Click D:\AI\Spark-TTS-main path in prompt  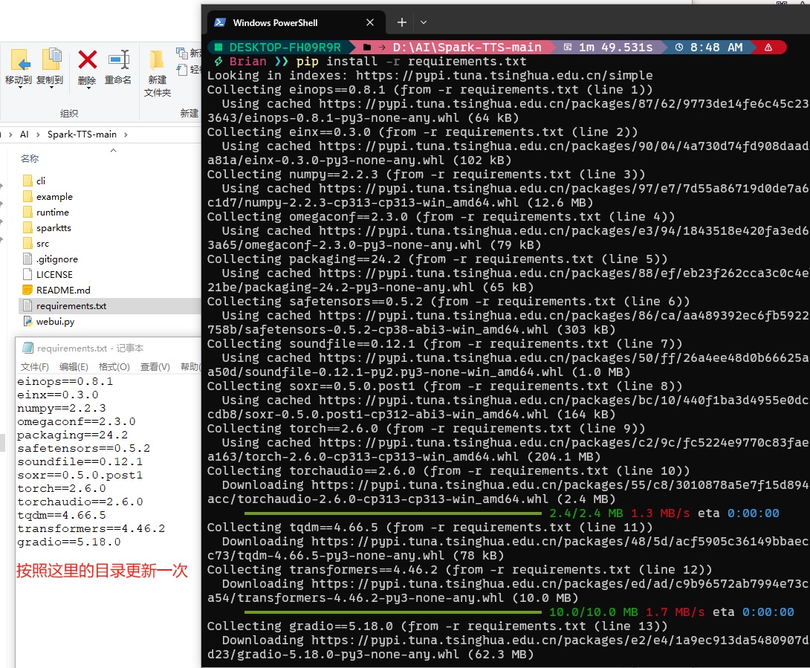pos(467,47)
